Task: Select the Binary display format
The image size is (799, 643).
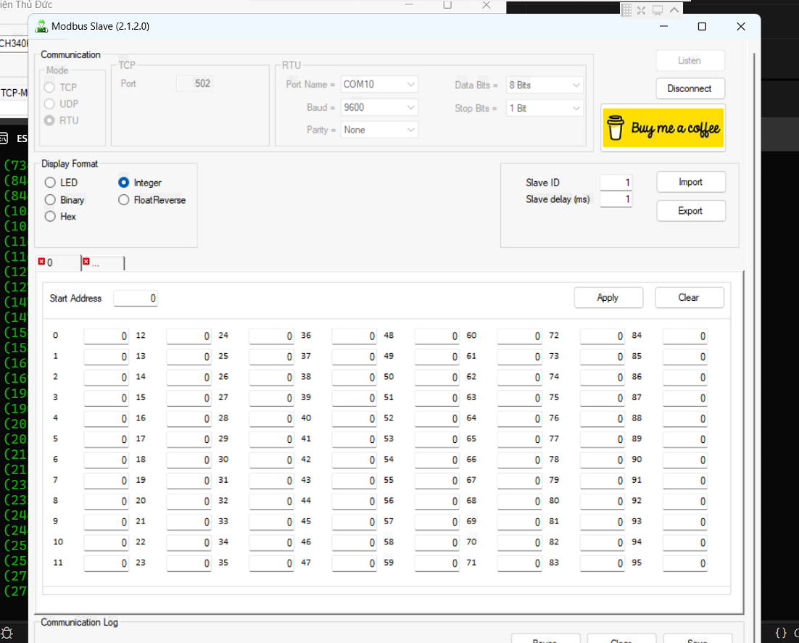Action: tap(50, 200)
